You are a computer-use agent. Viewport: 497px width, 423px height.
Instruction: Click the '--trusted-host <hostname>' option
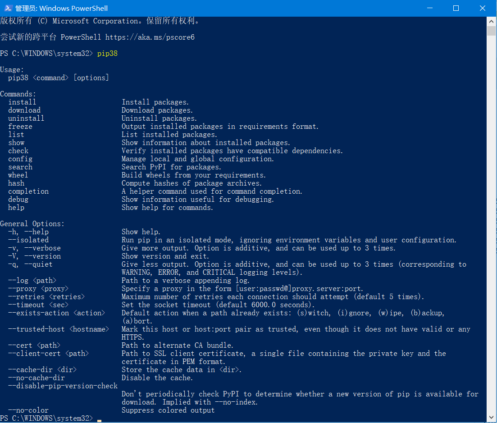coord(59,329)
